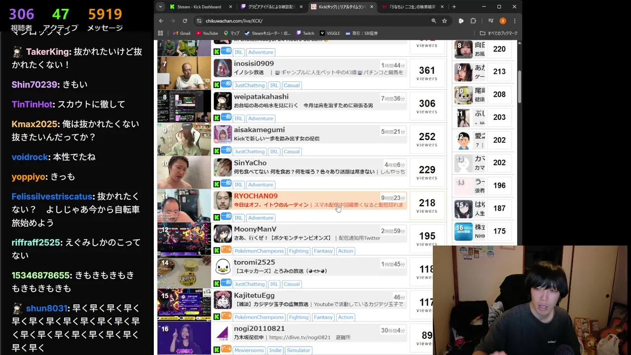Open the orange profile avatar
Screen dimensions: 631x355
click(503, 21)
